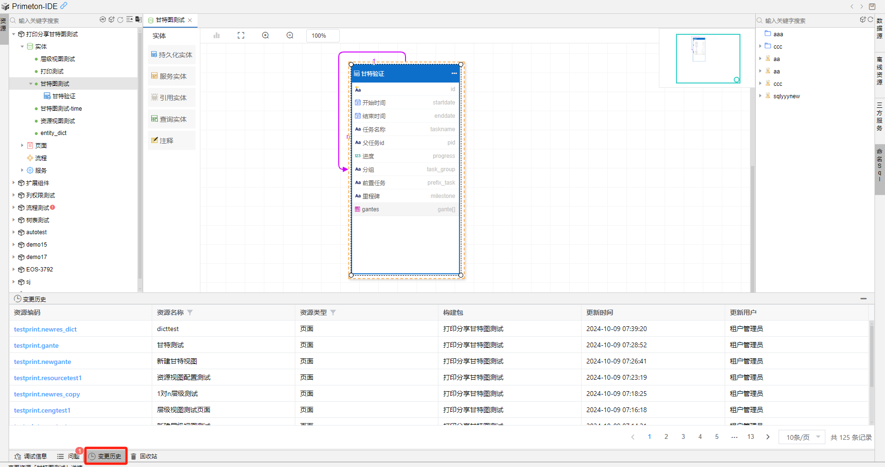This screenshot has width=885, height=467.
Task: Go to page 3 of change history
Action: point(683,436)
